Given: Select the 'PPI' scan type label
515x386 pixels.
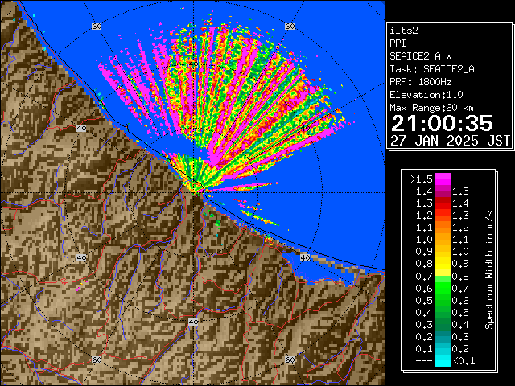Looking at the screenshot, I should coord(398,43).
